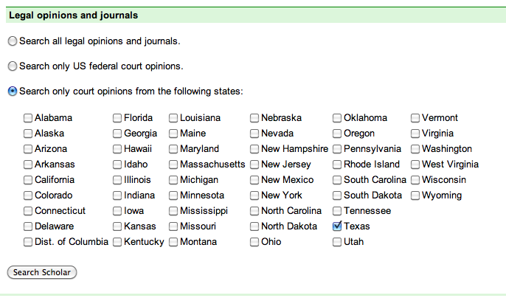Click the Search Scholar button
The width and height of the screenshot is (506, 301).
click(x=42, y=272)
